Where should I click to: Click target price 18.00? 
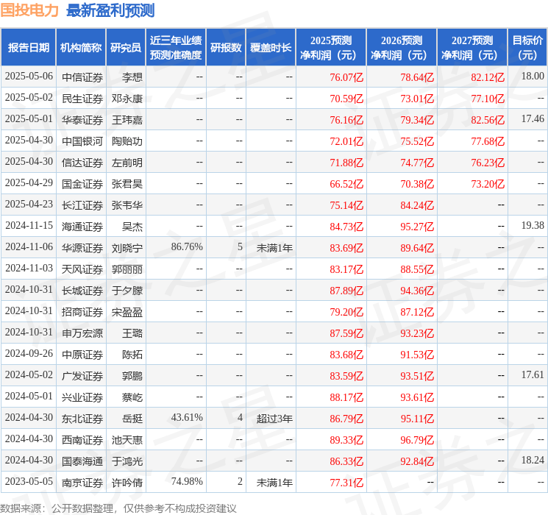point(533,76)
